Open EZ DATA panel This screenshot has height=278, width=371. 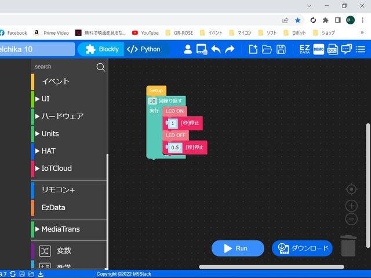click(x=304, y=49)
